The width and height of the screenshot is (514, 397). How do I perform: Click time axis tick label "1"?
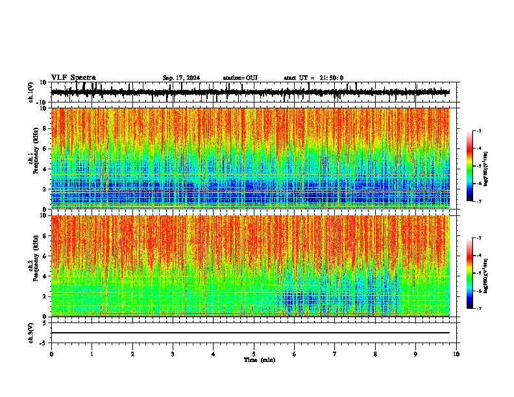[x=92, y=354]
